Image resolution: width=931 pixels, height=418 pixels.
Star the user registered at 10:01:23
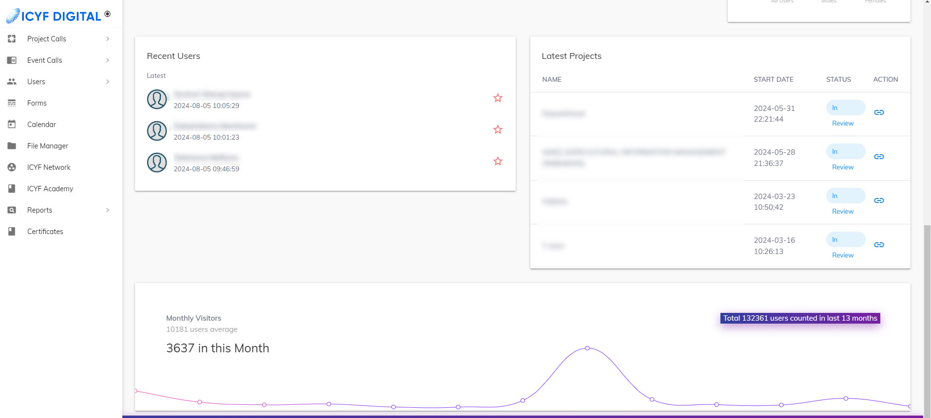pos(498,129)
